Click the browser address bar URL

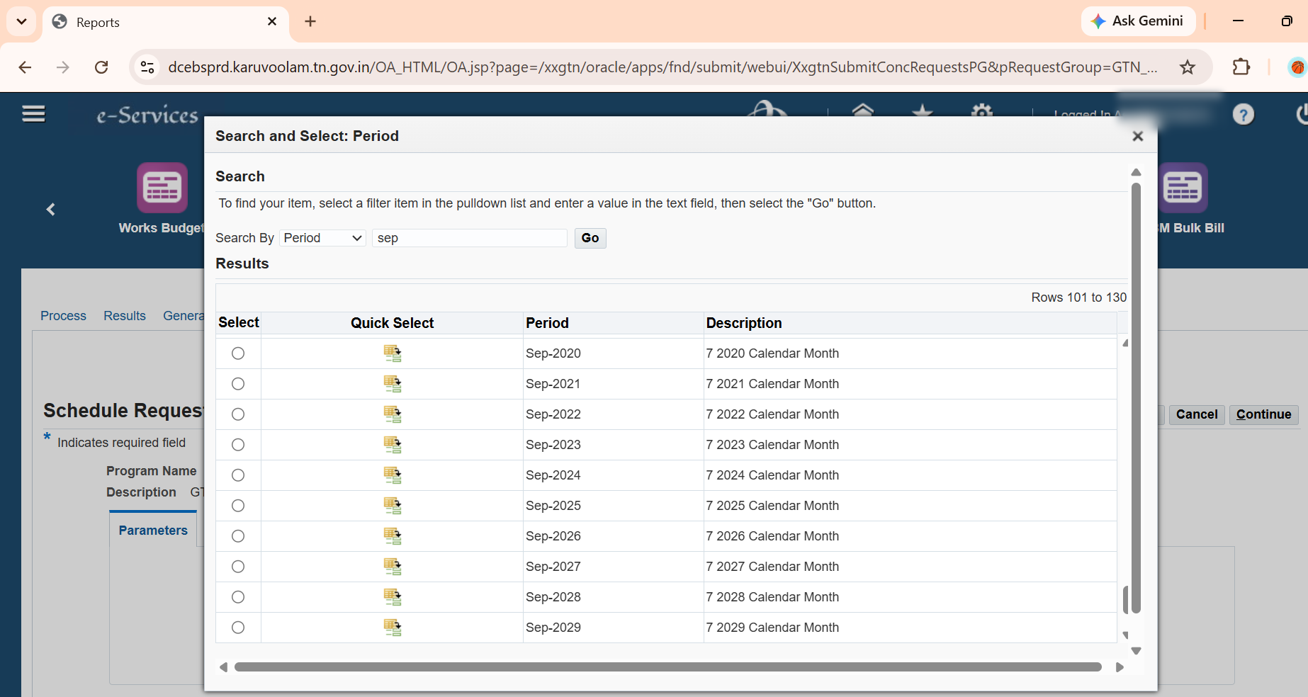click(663, 67)
